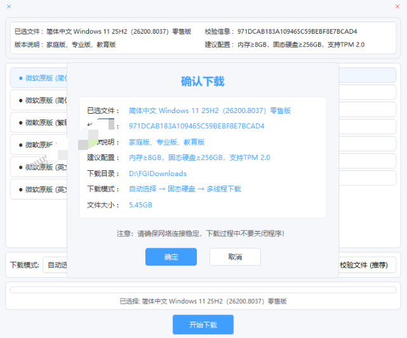Viewport: 407px width, 338px height.
Task: Click the 5.45GB file size value
Action: (140, 205)
